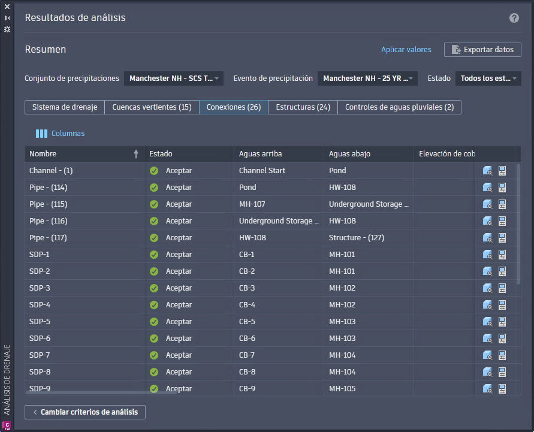
Task: Click Exportar datos button
Action: (482, 50)
